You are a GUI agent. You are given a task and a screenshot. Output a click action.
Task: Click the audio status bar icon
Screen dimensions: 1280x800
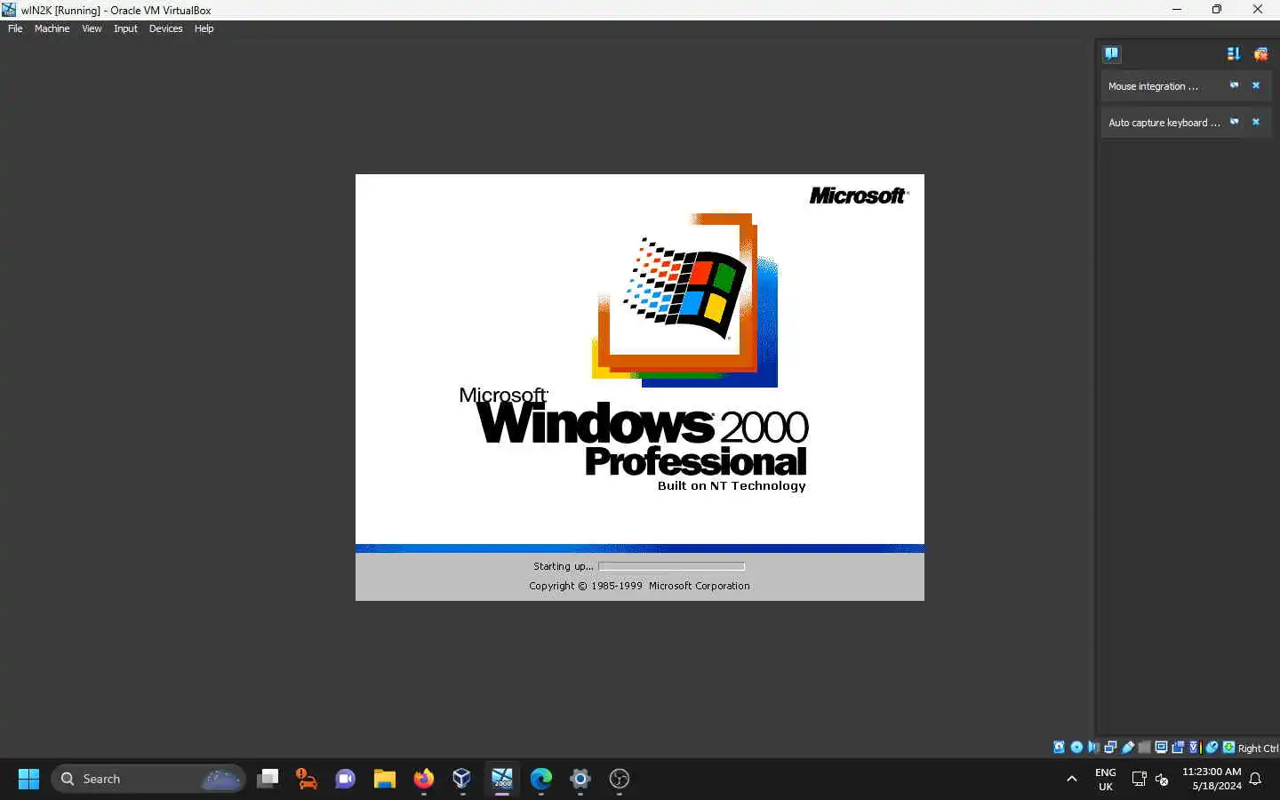click(1093, 748)
